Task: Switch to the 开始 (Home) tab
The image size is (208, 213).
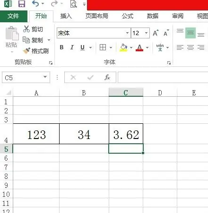Action: [x=41, y=16]
